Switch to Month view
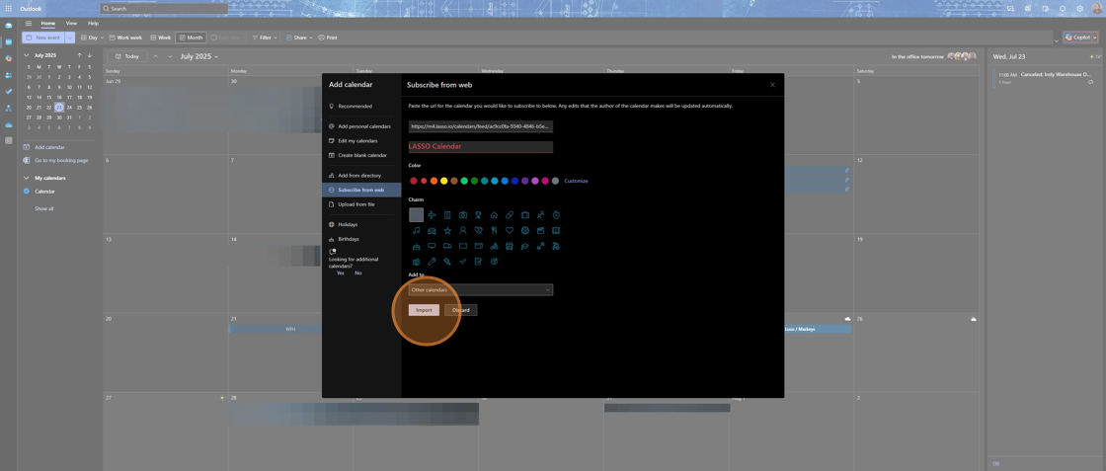The image size is (1106, 471). pyautogui.click(x=192, y=38)
